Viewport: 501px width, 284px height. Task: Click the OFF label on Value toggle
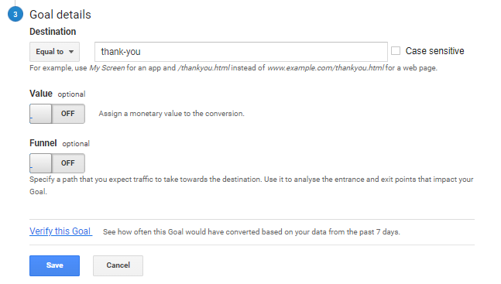pyautogui.click(x=67, y=114)
